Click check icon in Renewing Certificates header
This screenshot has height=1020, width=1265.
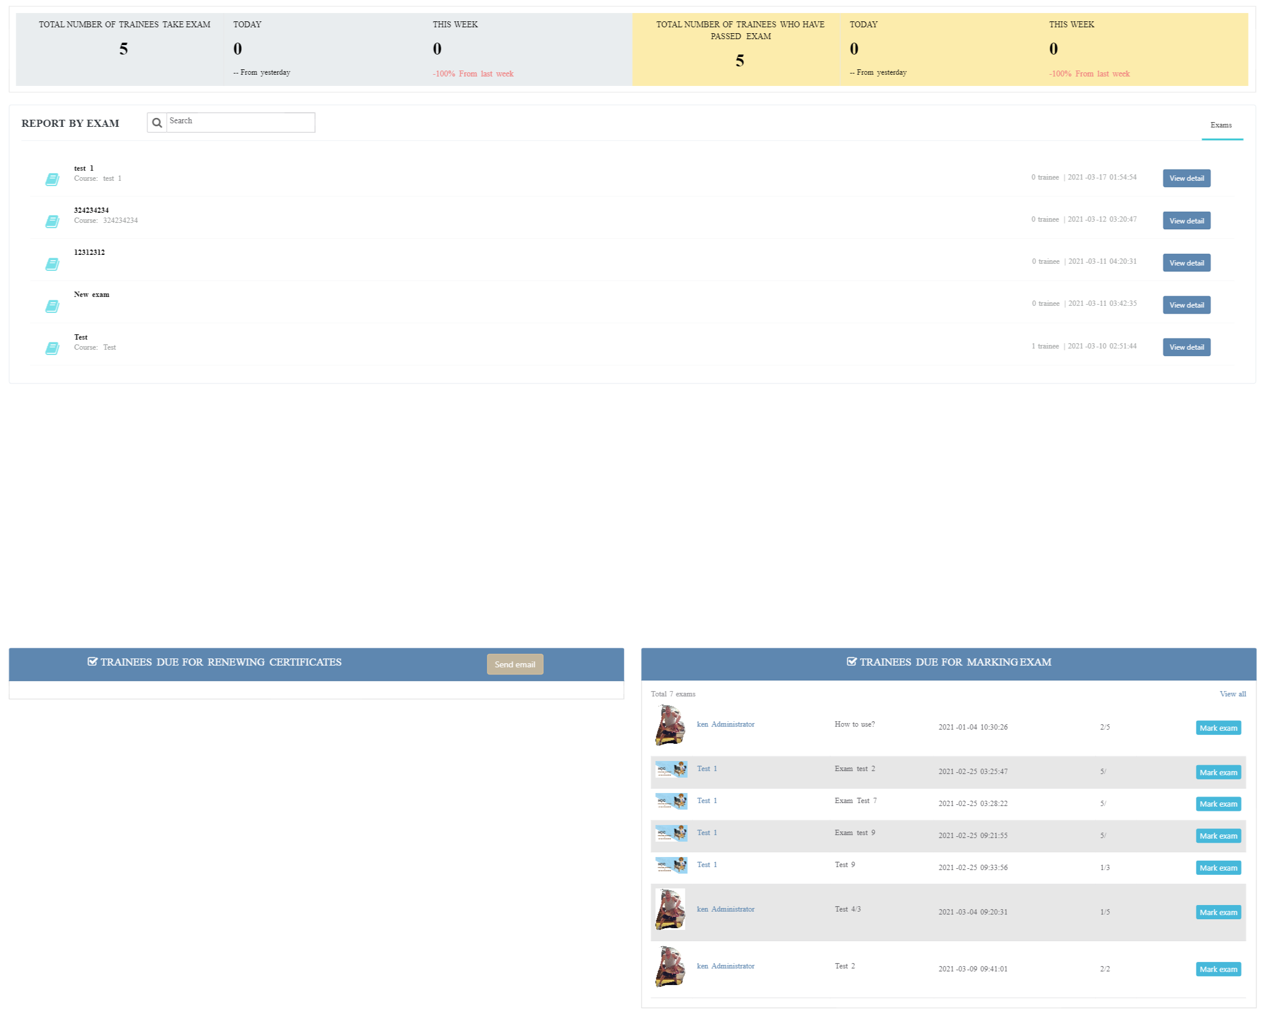point(92,661)
